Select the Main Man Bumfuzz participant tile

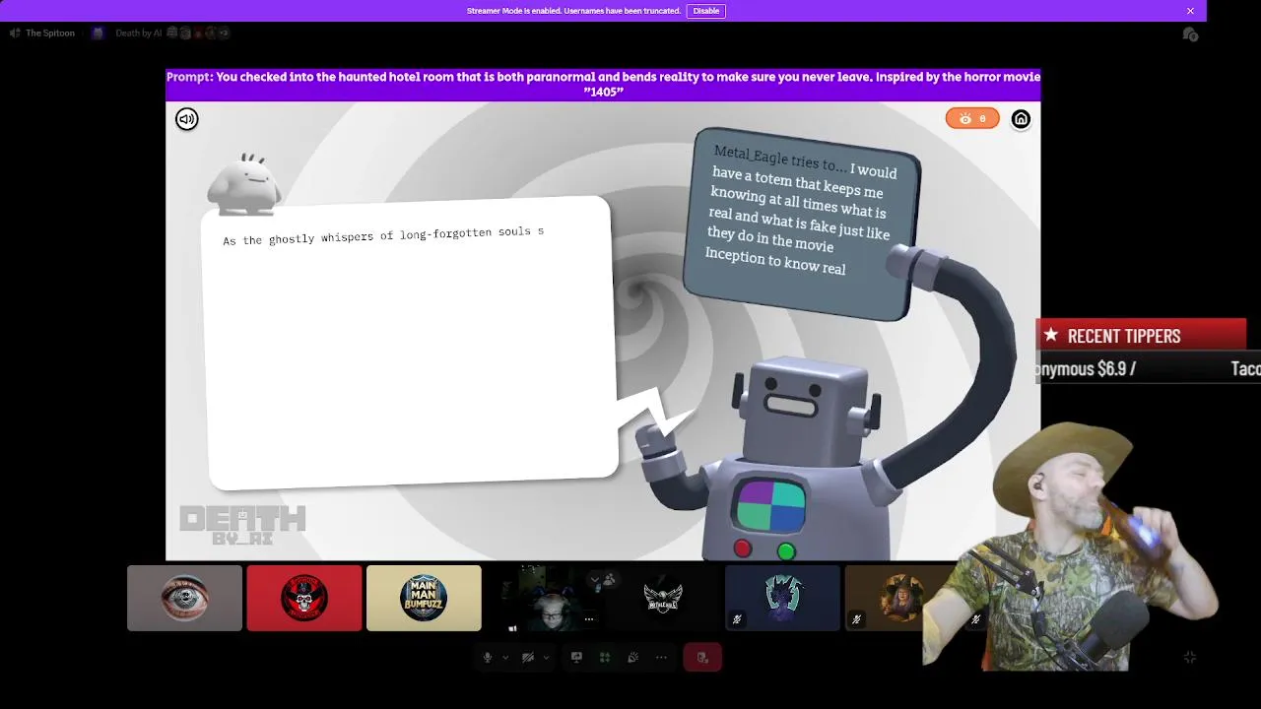(x=424, y=598)
